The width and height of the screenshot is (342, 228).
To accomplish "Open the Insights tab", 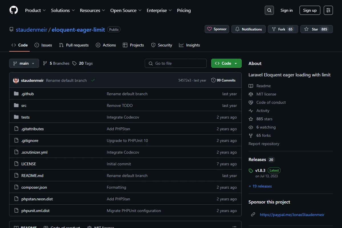I will (190, 45).
